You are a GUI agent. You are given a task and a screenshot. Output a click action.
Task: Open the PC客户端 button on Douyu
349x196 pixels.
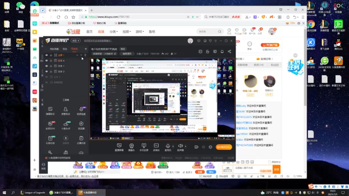point(270,45)
